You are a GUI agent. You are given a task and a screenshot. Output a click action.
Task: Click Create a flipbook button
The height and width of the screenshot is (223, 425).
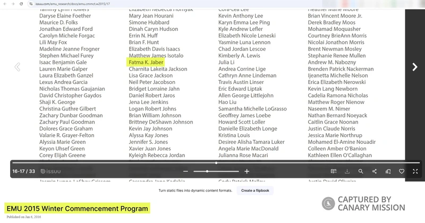point(255,191)
